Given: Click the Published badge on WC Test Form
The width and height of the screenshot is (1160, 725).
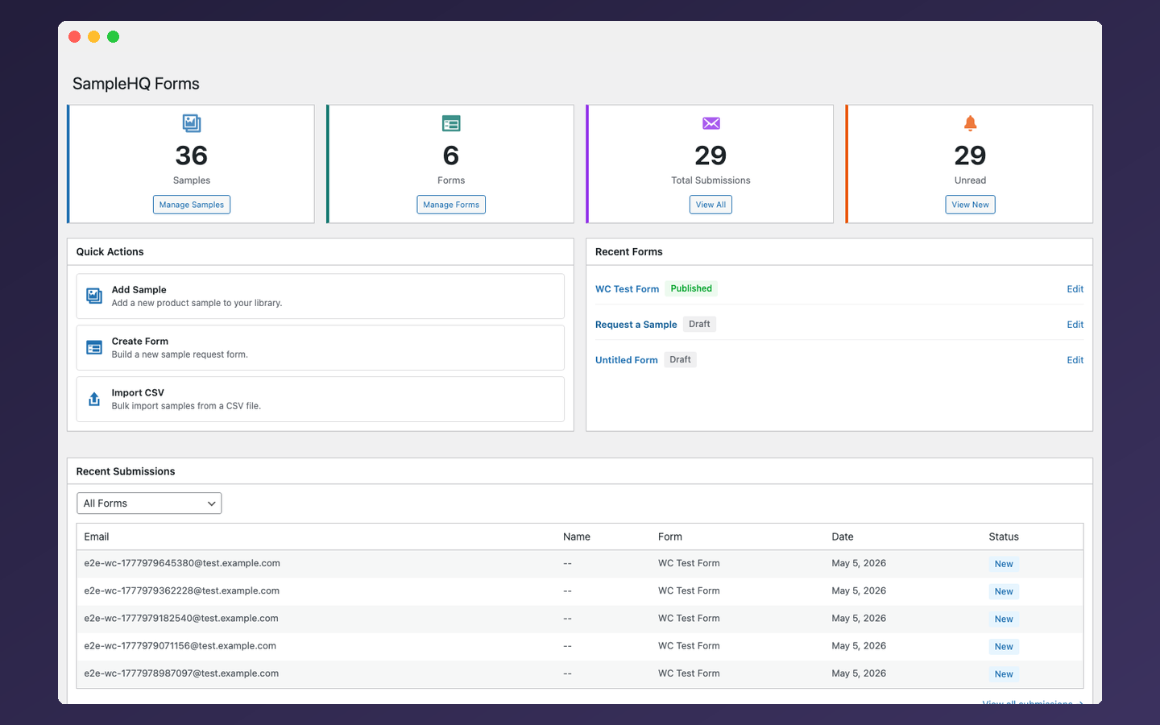Looking at the screenshot, I should click(x=691, y=288).
